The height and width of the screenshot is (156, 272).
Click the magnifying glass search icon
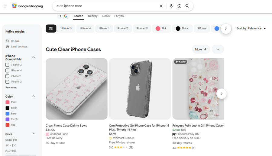(187, 6)
